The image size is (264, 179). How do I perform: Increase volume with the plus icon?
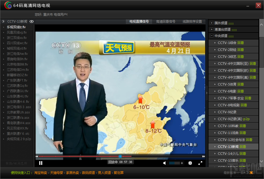[182, 163]
